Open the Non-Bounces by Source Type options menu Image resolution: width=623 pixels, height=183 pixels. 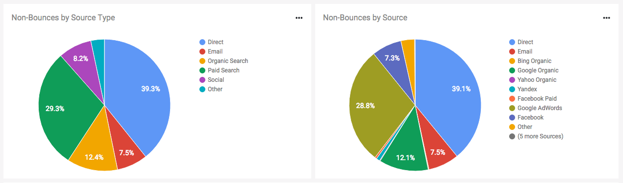click(x=299, y=18)
